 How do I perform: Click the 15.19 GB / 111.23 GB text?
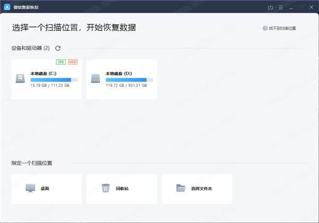pyautogui.click(x=50, y=85)
